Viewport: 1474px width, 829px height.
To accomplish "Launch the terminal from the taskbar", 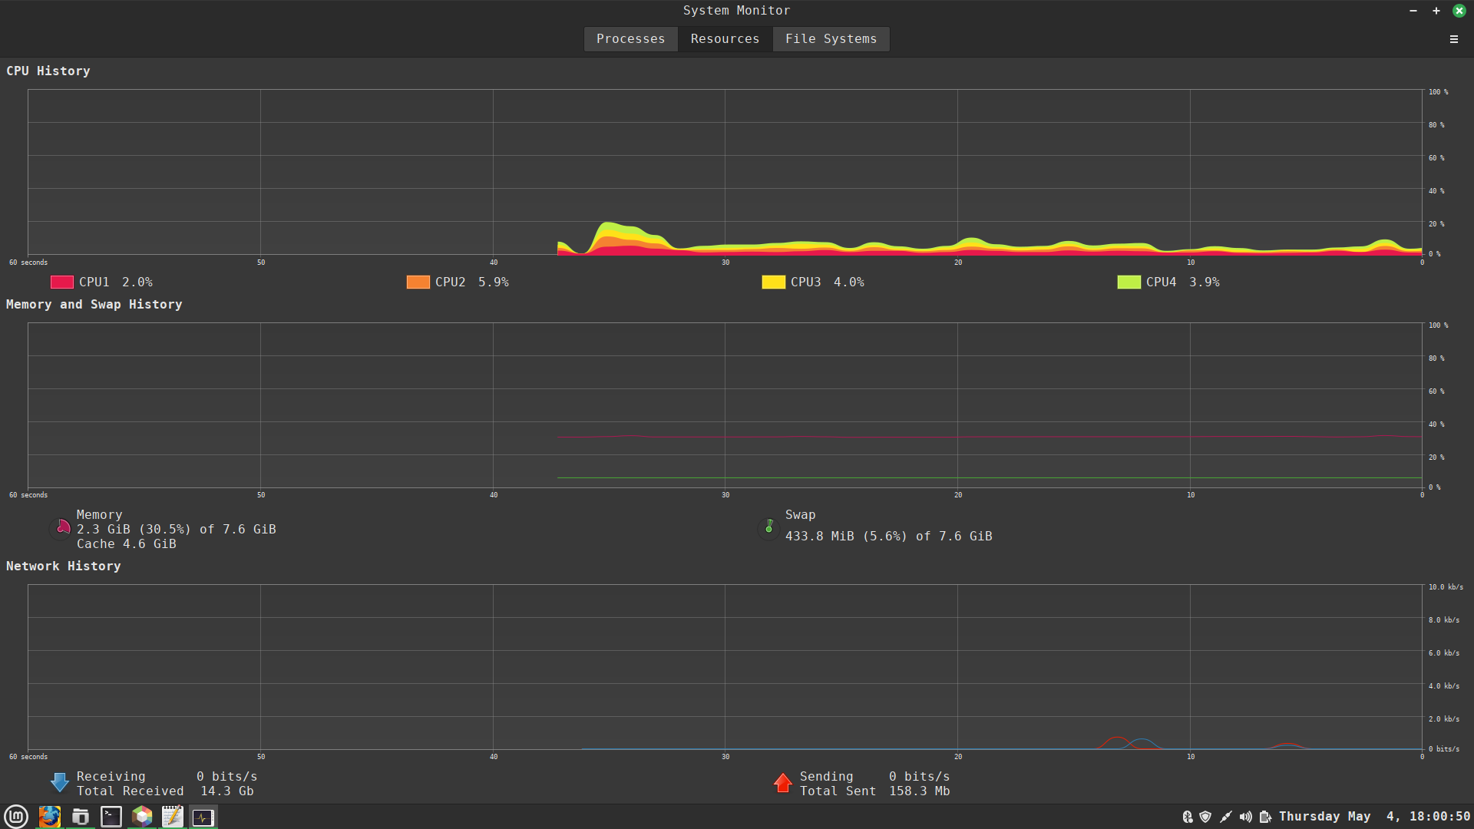I will pos(111,817).
